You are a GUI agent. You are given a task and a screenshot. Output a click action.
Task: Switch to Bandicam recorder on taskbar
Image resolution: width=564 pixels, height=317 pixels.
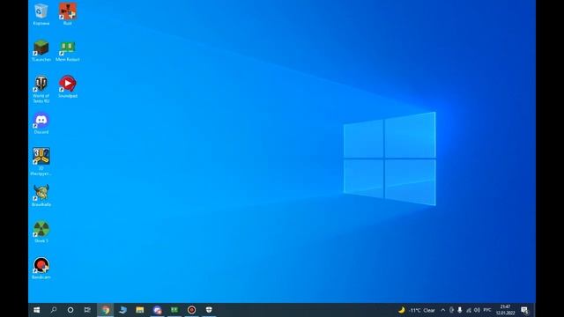tap(192, 310)
